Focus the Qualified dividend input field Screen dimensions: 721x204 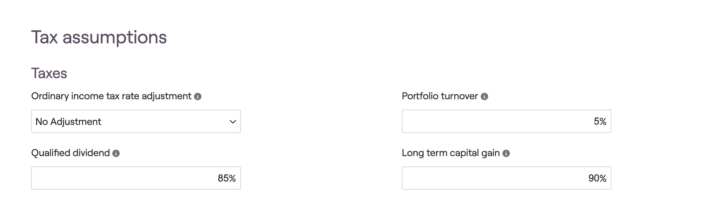[x=136, y=178]
